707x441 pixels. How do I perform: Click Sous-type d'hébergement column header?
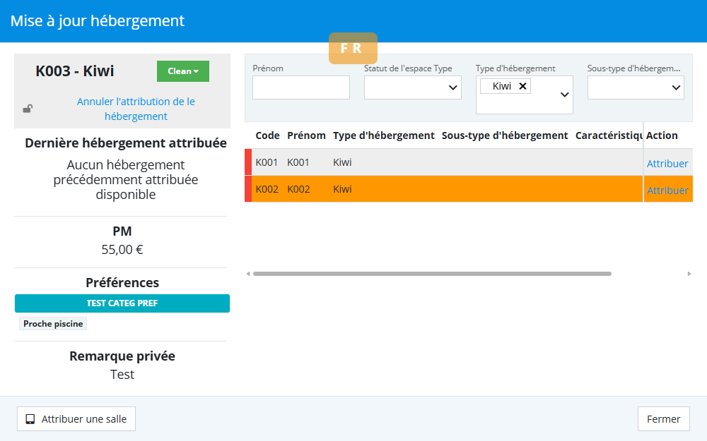[x=504, y=135]
